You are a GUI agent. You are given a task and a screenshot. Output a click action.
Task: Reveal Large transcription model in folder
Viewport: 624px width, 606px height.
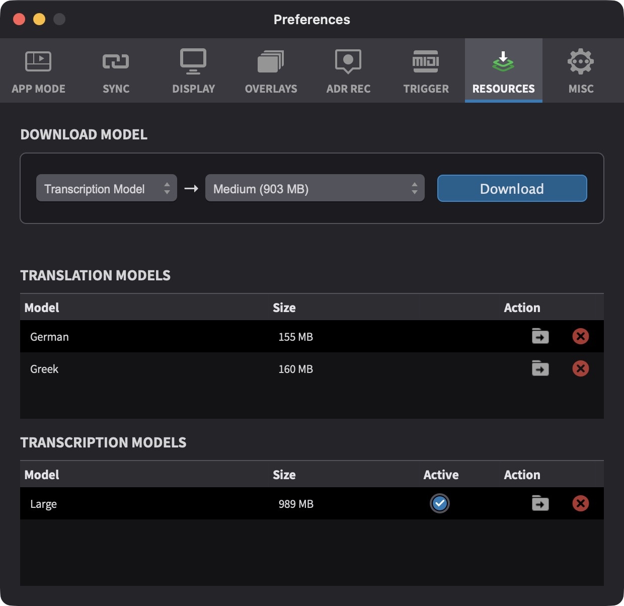540,503
